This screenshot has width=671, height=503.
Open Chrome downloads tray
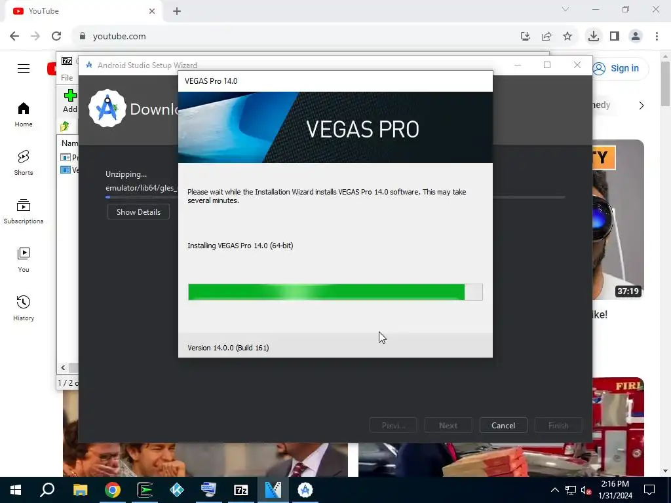tap(594, 37)
